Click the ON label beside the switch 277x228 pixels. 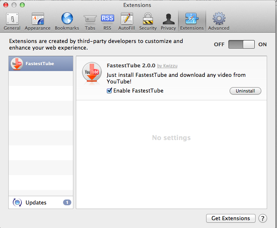point(262,44)
